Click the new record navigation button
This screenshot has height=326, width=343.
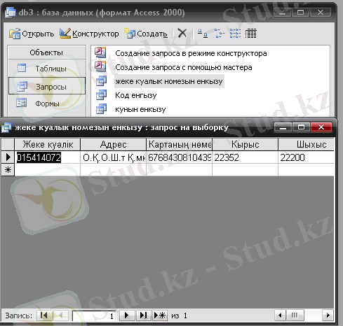coord(160,316)
